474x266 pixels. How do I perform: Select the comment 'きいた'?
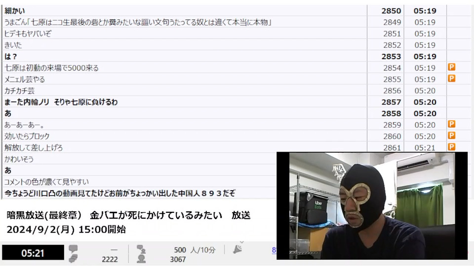[13, 45]
